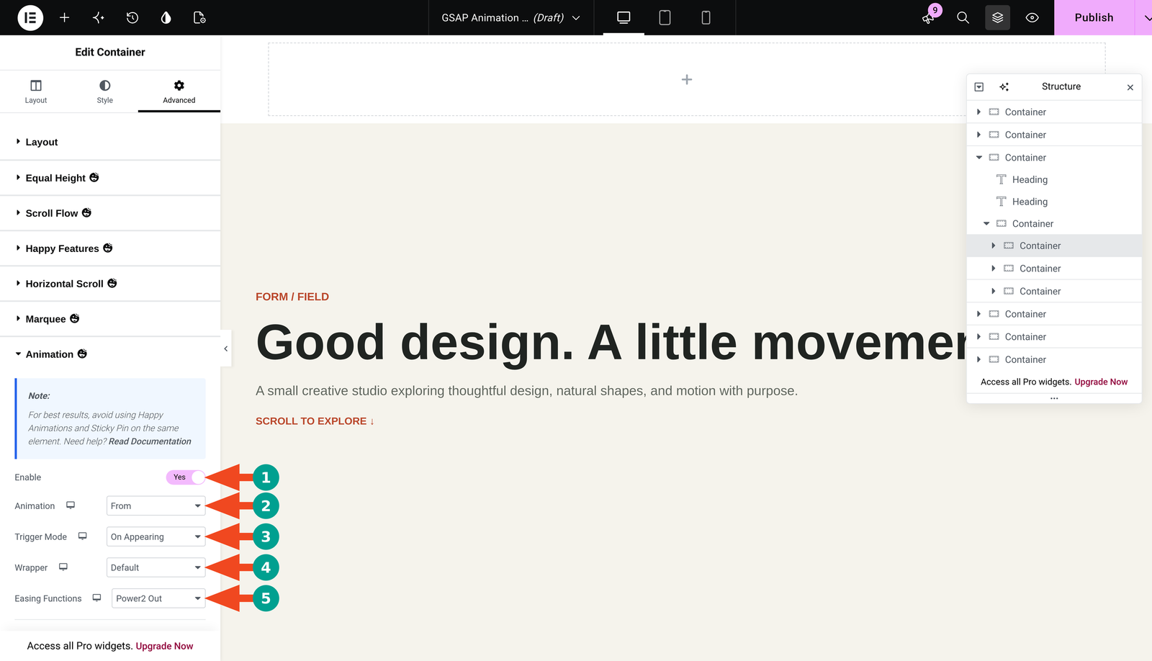The height and width of the screenshot is (661, 1152).
Task: Click the responsive monitor icon next to Animation
Action: 71,505
